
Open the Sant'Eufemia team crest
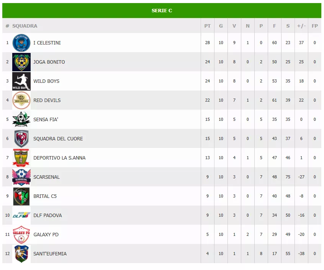pos(21,254)
